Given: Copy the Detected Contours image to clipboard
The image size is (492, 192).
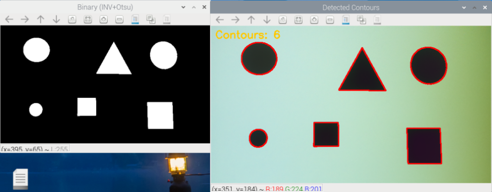Looking at the screenshot, I should [x=361, y=20].
